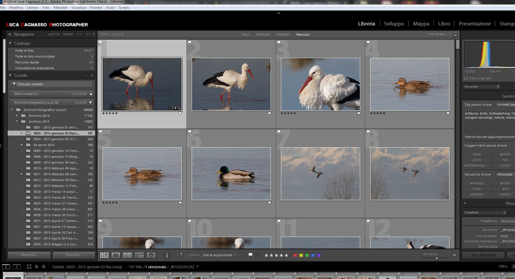Open Filtri disattivati preset dropdown
Screen dimensions: 515x279
(439, 34)
